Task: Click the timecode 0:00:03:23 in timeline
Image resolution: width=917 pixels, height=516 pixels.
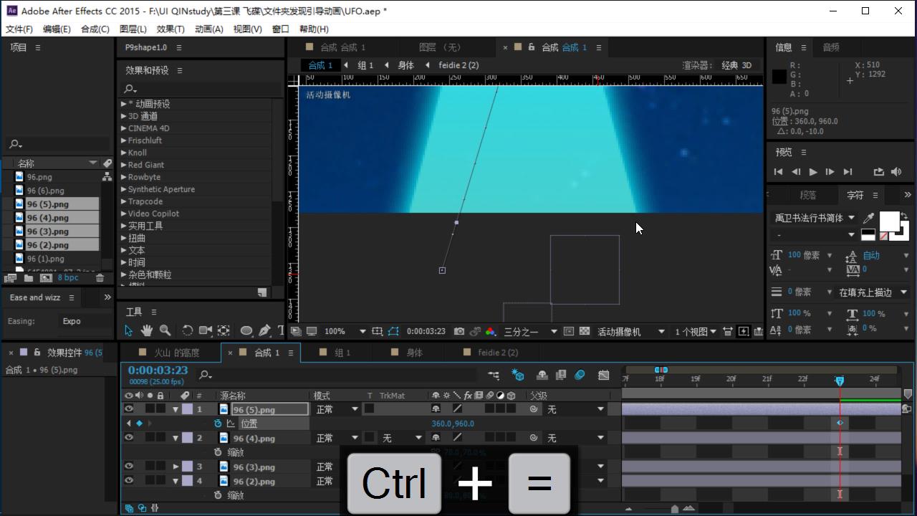Action: pyautogui.click(x=158, y=371)
